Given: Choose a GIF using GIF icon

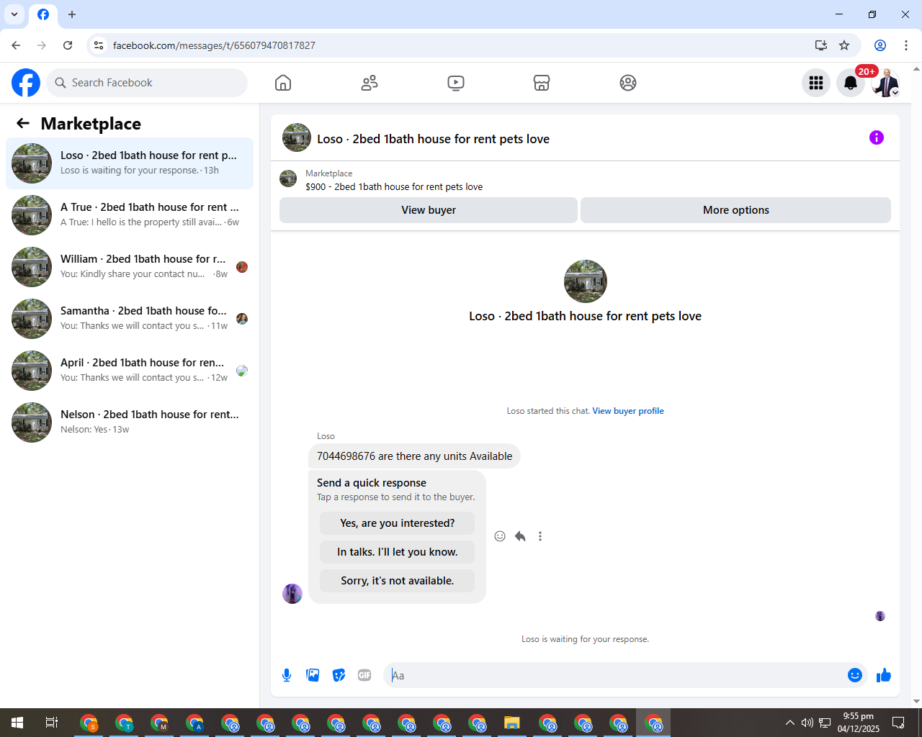Looking at the screenshot, I should click(x=364, y=675).
